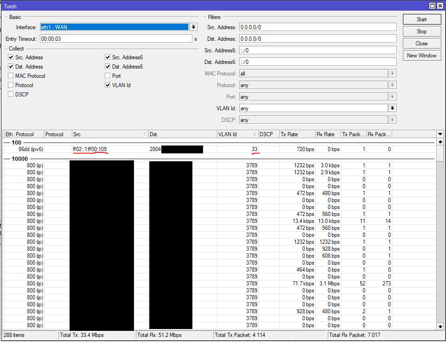Click the 720 bps Tx Rate cell

[x=305, y=149]
